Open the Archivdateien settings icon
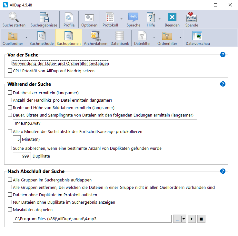 pyautogui.click(x=95, y=36)
